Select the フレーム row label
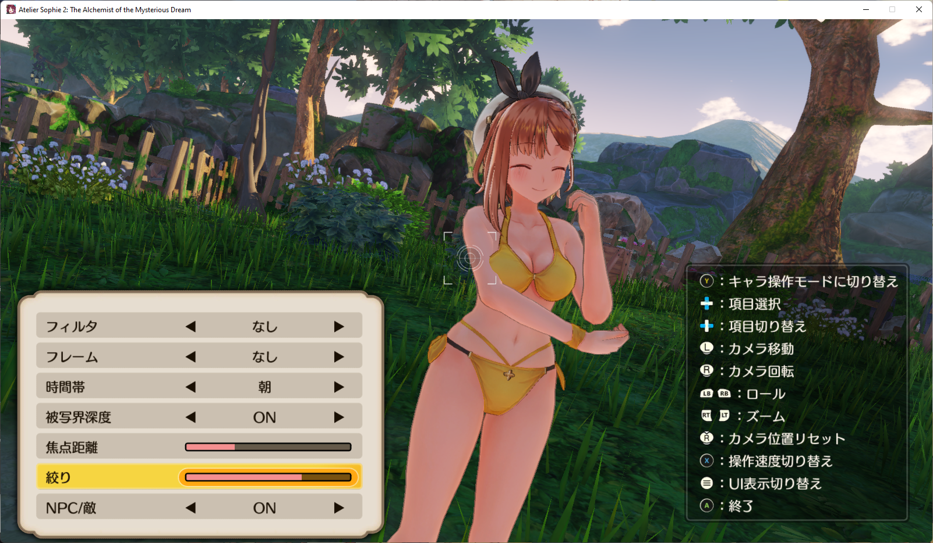The height and width of the screenshot is (543, 933). [x=72, y=357]
